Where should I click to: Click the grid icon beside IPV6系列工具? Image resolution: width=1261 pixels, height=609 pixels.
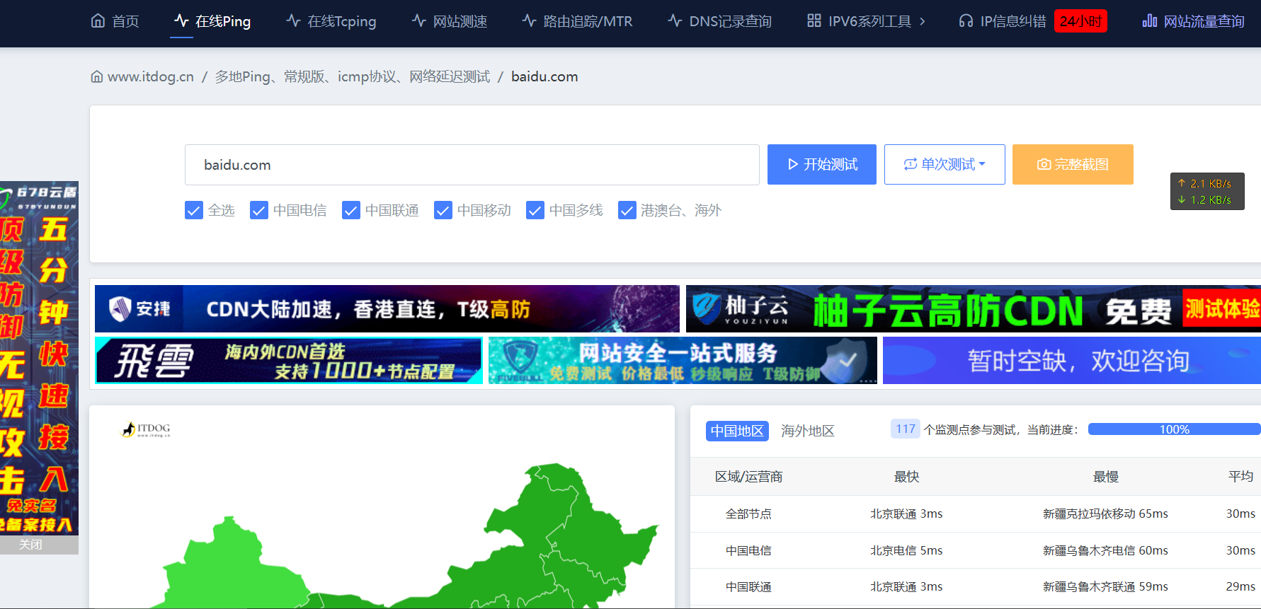pos(814,21)
